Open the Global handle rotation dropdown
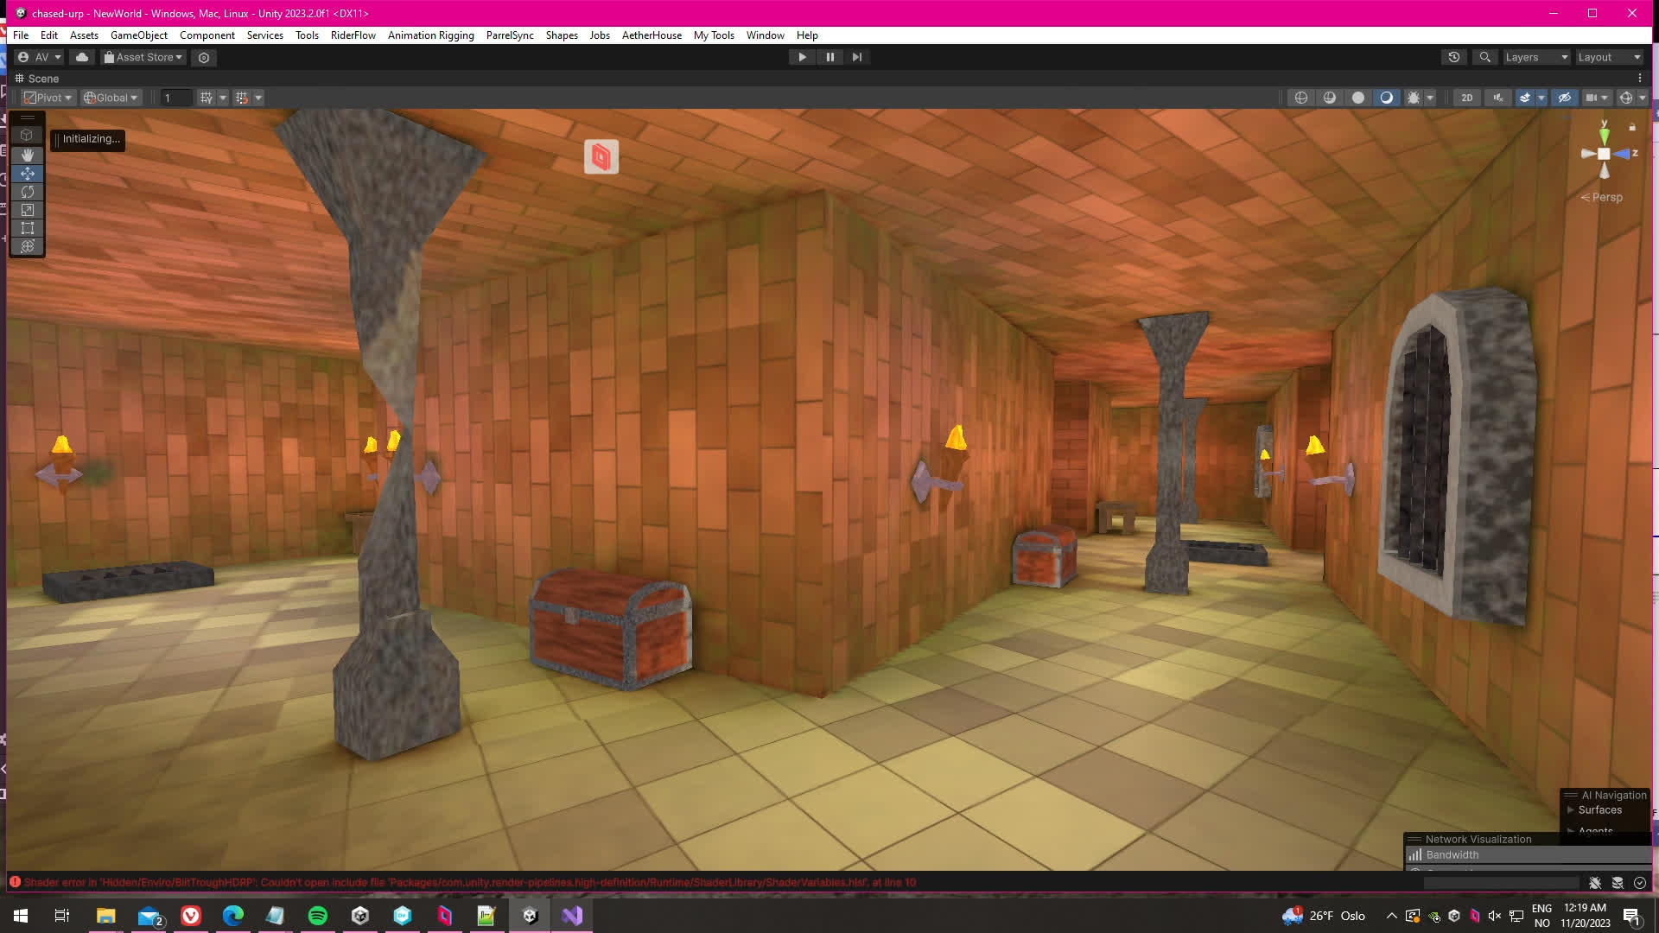 (111, 98)
